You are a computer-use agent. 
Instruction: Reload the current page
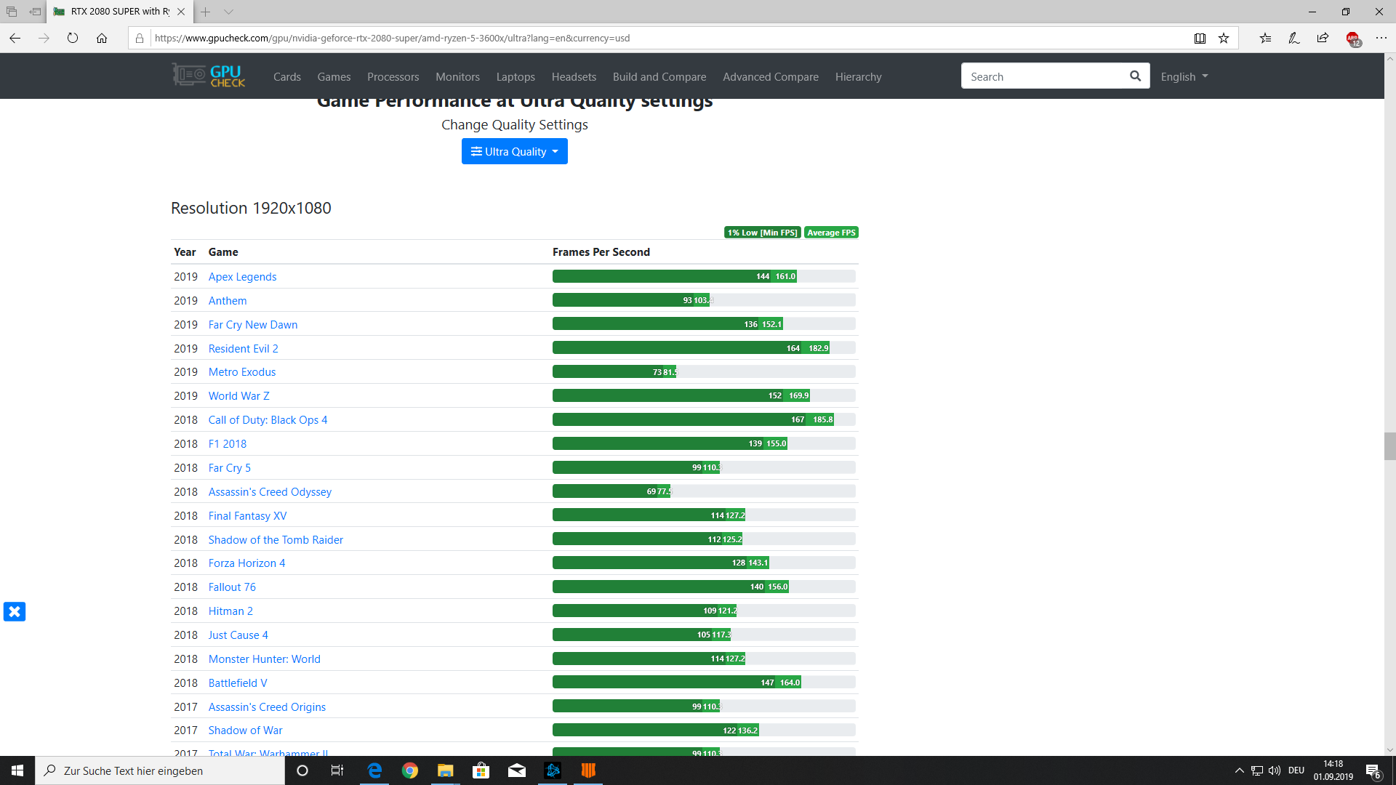[73, 39]
